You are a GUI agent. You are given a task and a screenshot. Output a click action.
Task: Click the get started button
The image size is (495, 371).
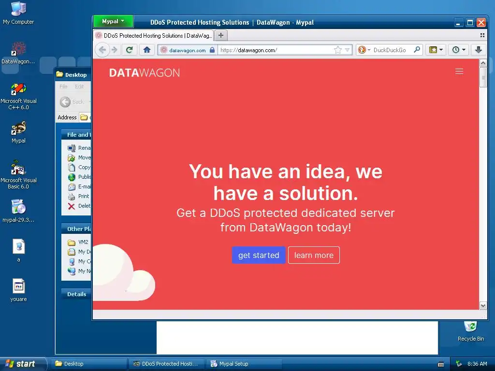pos(259,255)
